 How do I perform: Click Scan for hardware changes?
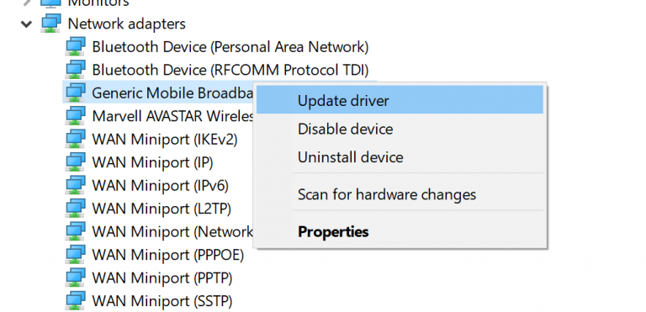[x=400, y=194]
